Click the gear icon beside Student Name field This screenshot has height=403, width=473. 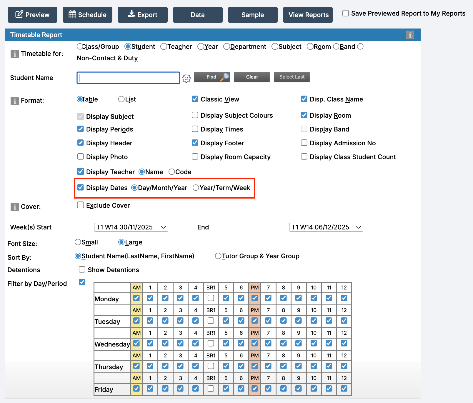tap(186, 78)
